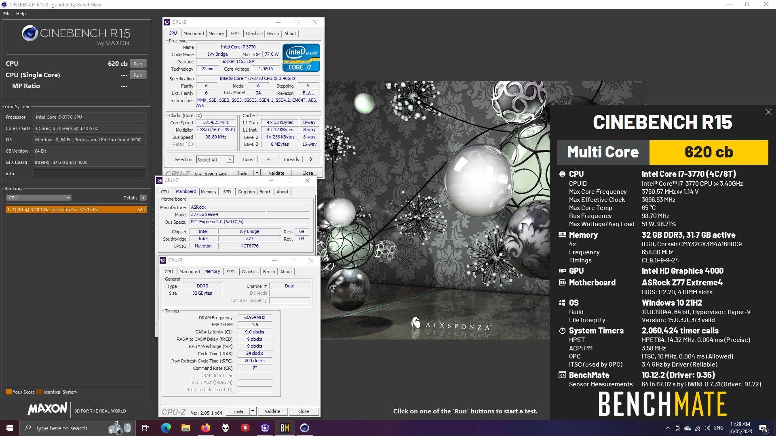The image size is (776, 436).
Task: Click the GPU icon in BenchMate panel
Action: [562, 271]
